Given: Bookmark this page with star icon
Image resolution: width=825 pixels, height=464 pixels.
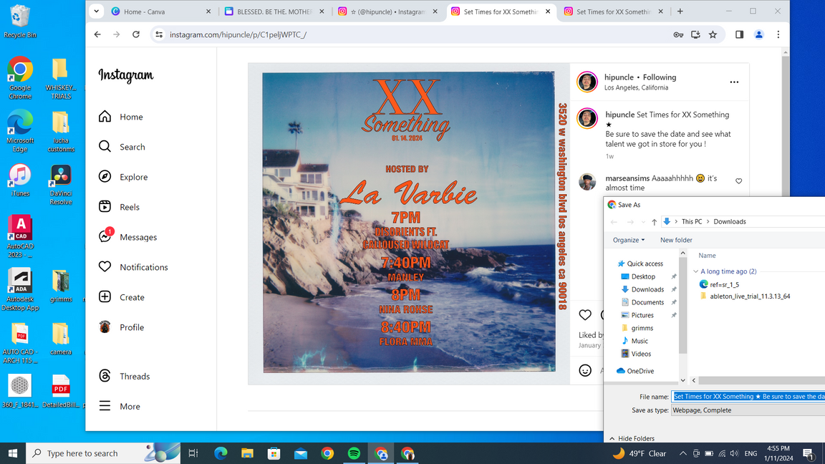Looking at the screenshot, I should click(x=713, y=34).
